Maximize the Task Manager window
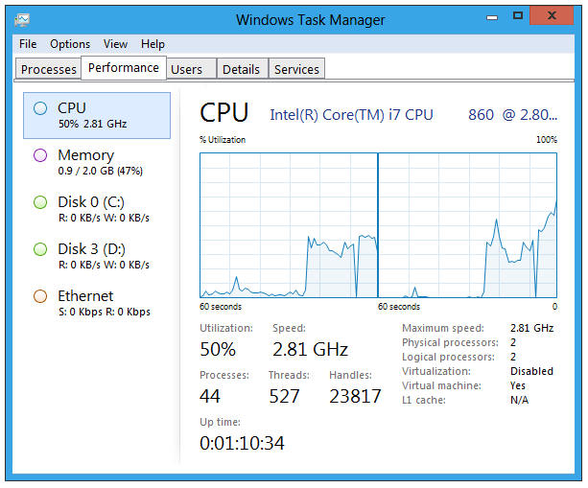 click(518, 15)
